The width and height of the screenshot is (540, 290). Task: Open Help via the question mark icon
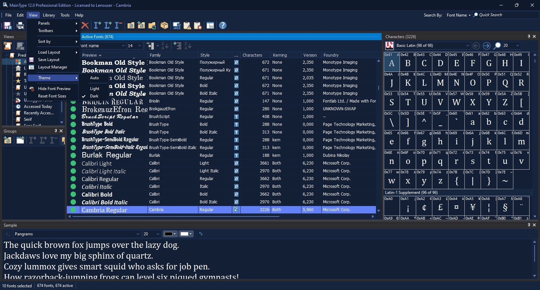[223, 25]
